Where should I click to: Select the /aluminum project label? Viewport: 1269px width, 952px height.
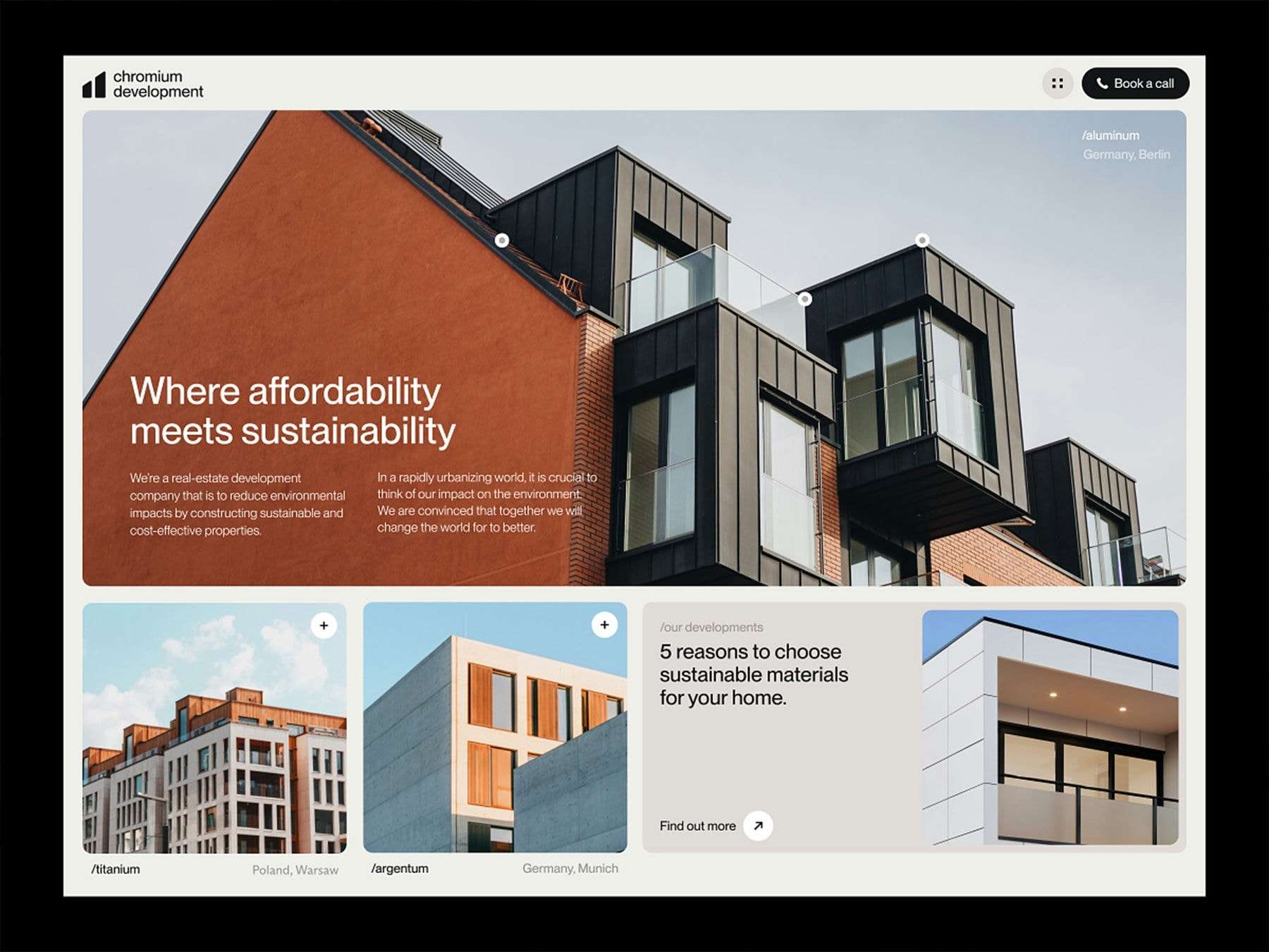point(1110,135)
